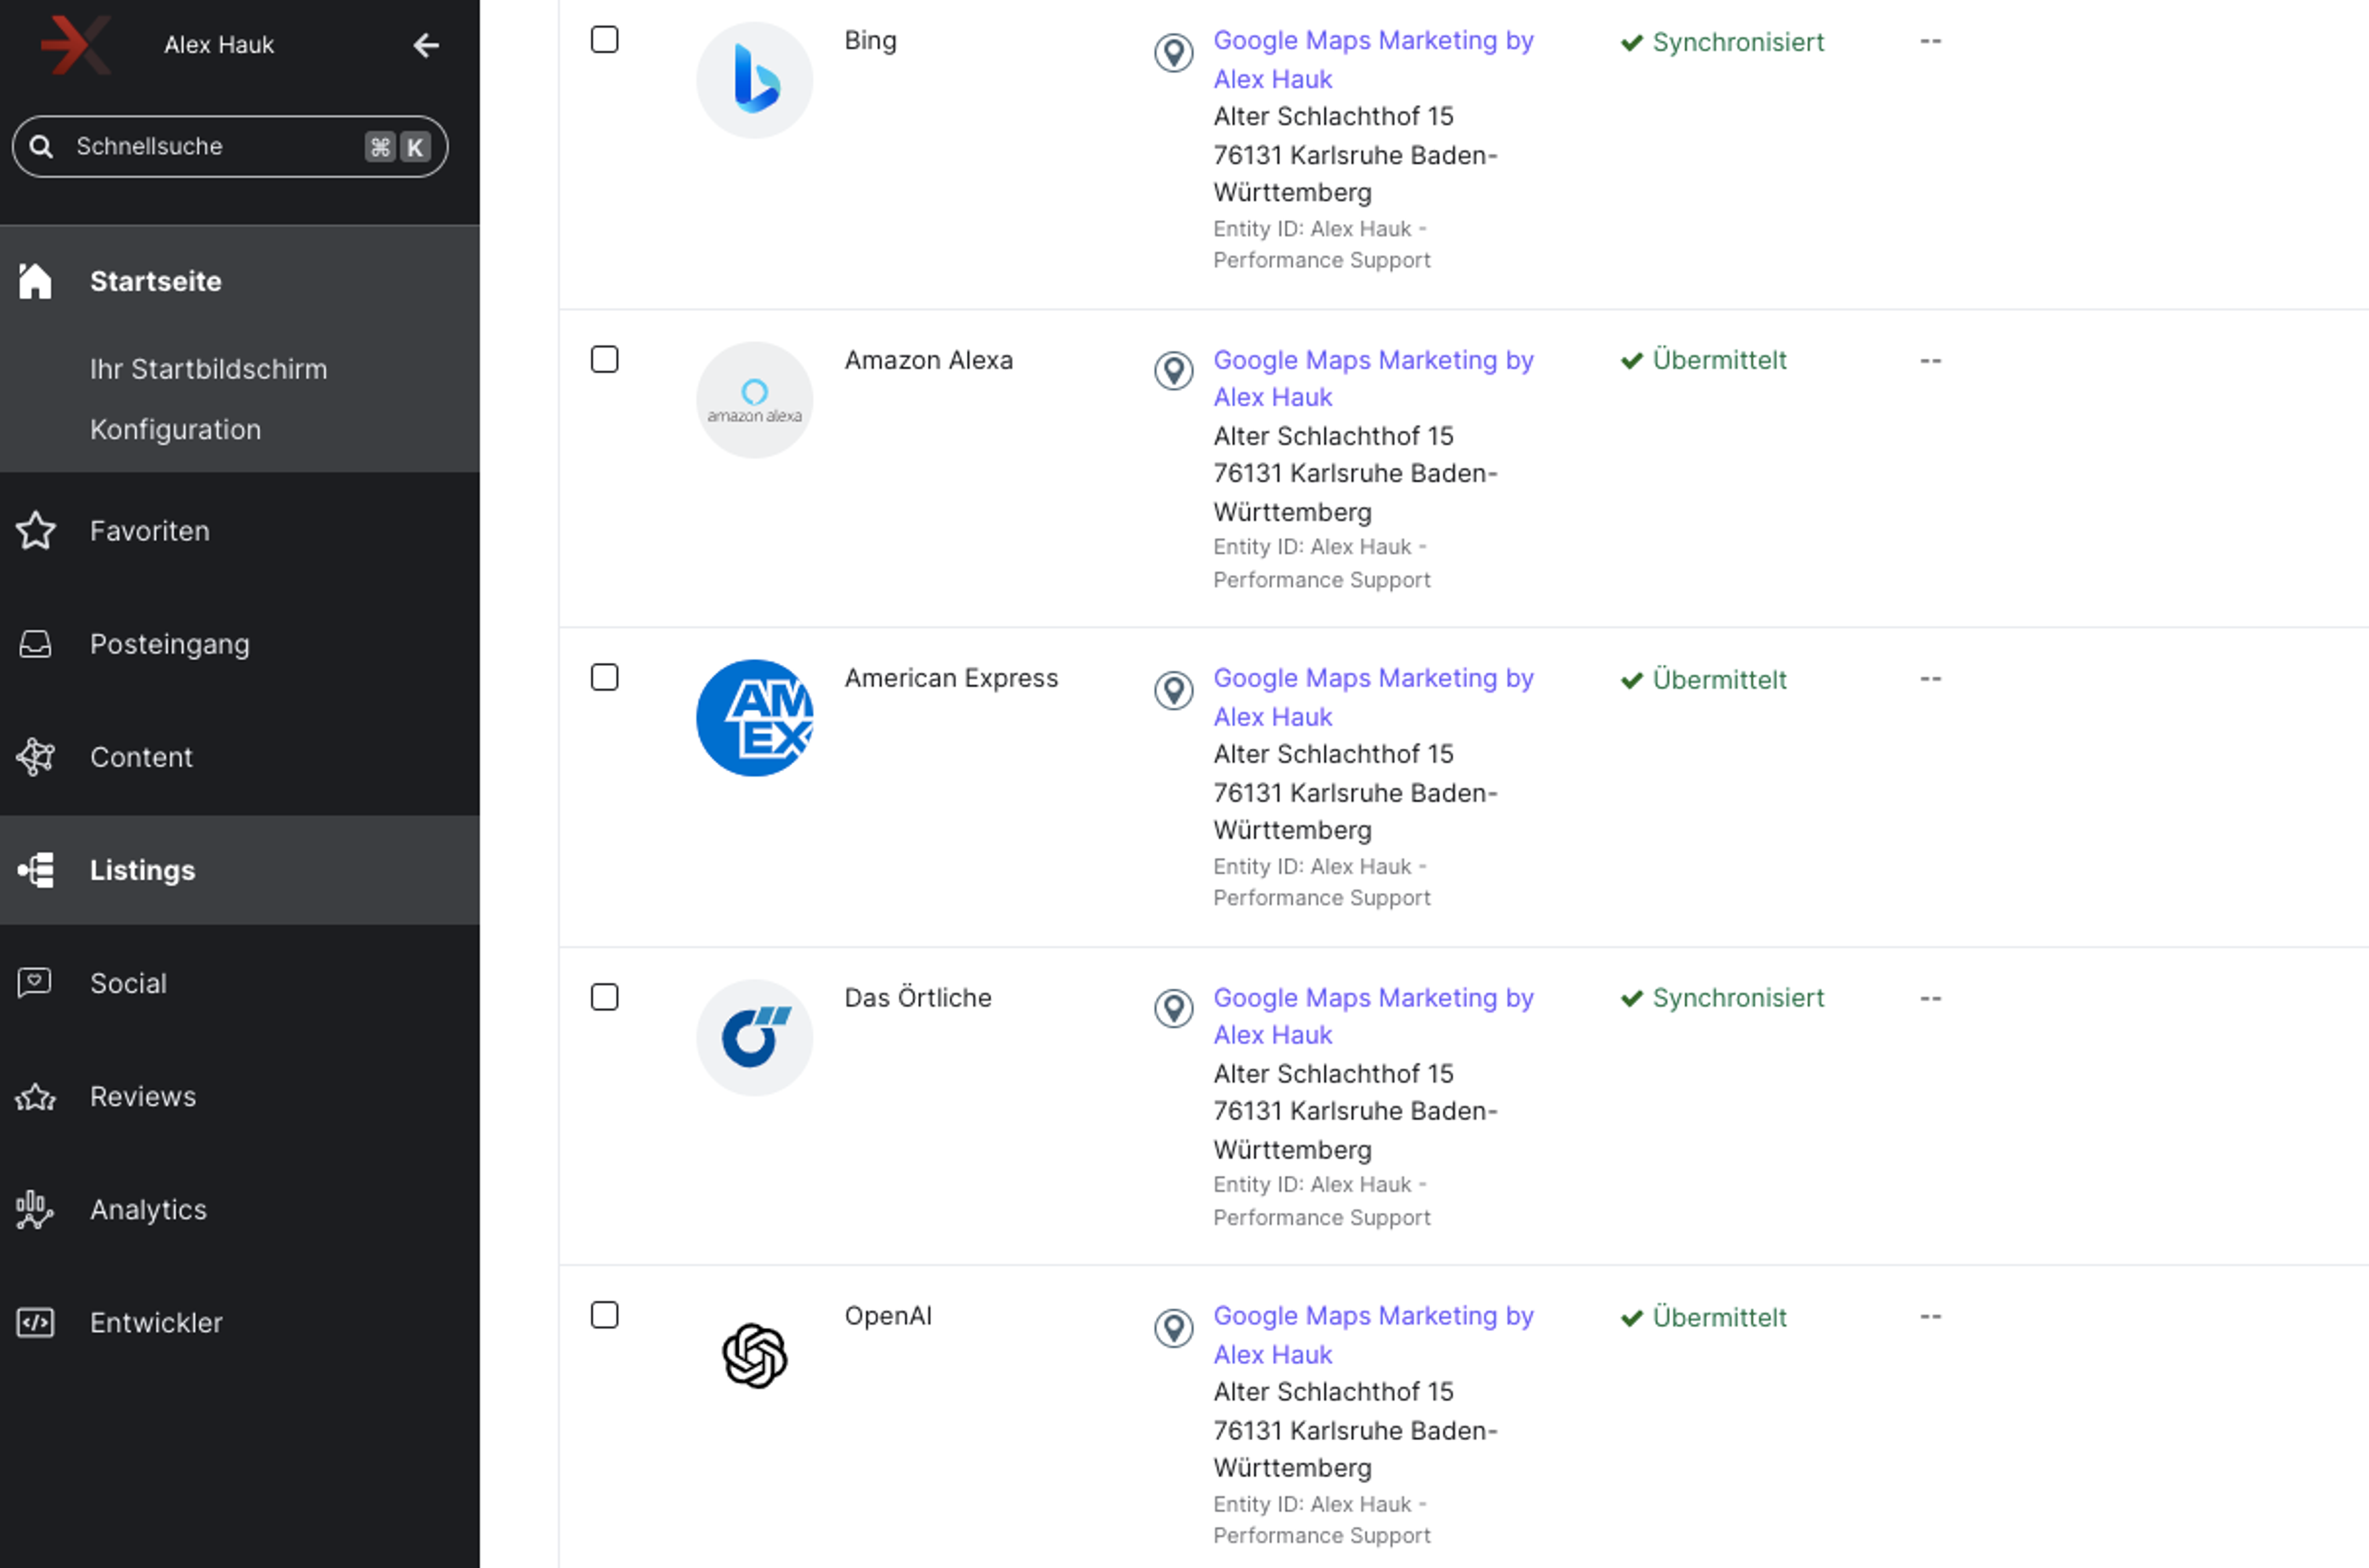
Task: Click Übermittelt status in American Express row
Action: (1703, 680)
